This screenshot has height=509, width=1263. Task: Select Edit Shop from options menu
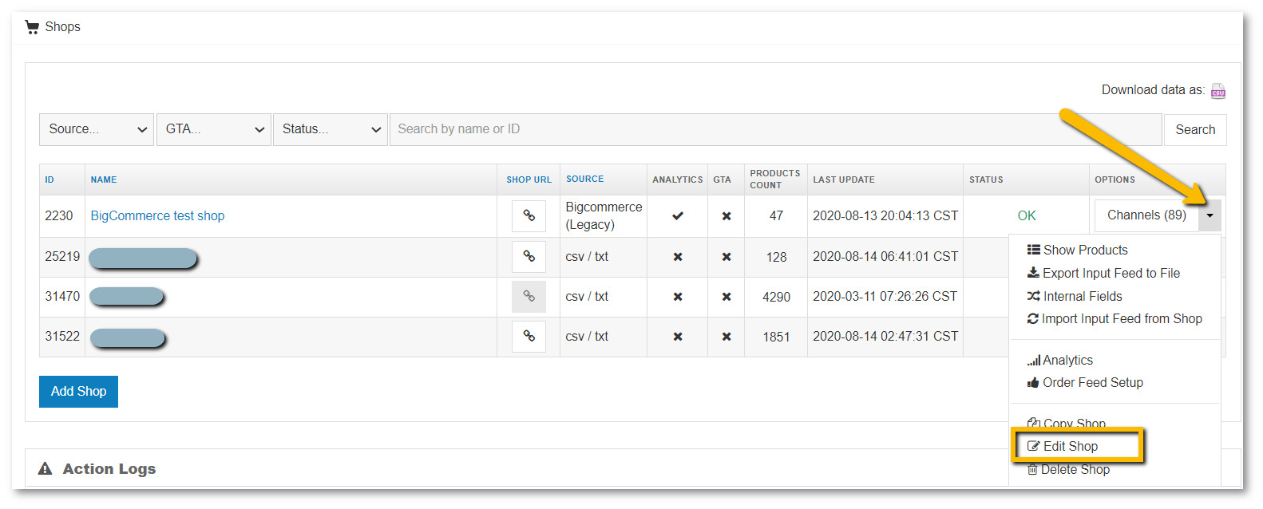pos(1070,446)
